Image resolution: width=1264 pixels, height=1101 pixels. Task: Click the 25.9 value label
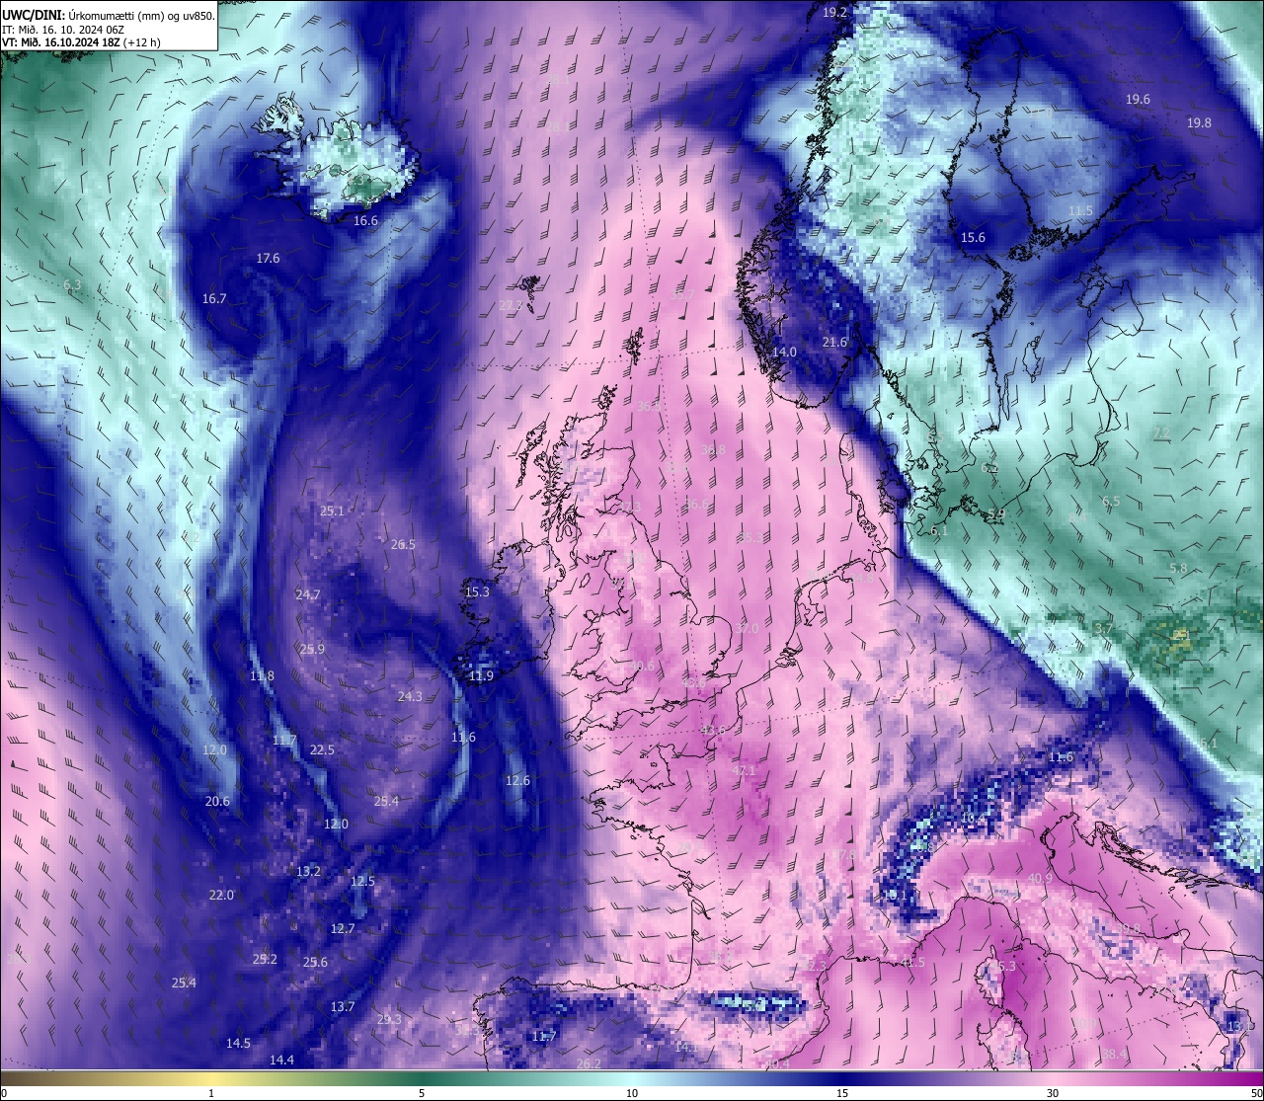tap(312, 650)
